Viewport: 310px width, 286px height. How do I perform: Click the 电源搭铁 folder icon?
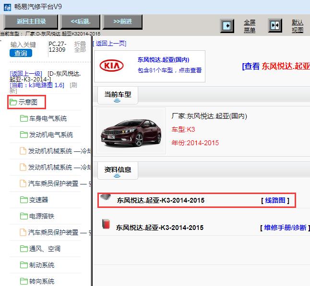point(24,216)
